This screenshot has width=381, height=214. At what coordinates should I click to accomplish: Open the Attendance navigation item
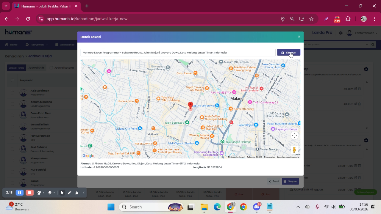pos(65,45)
